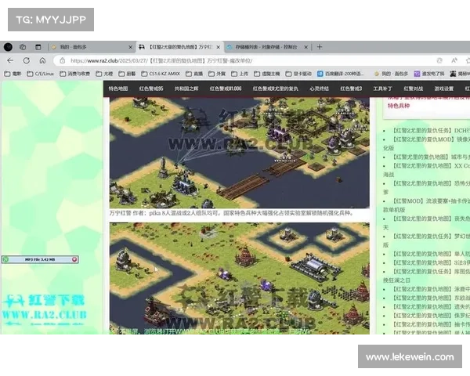Screen dimensions: 470x376
Task: Open the 消费与收费 bookmark folder
Action: [75, 74]
